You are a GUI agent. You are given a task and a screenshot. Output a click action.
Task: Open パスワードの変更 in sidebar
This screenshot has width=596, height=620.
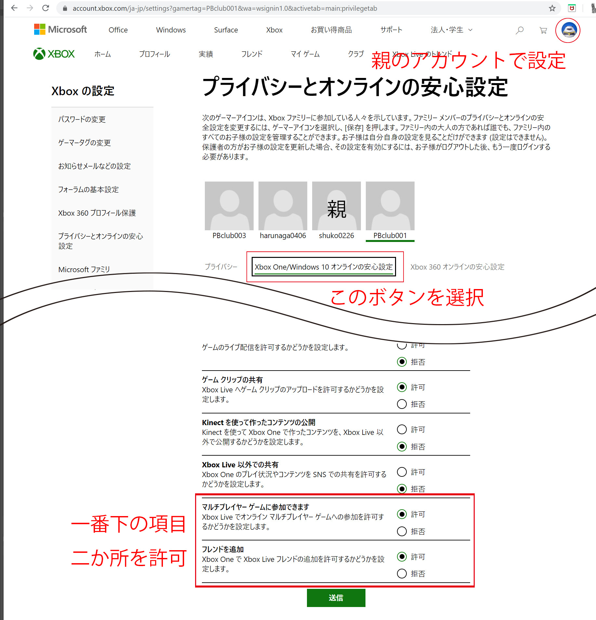tap(82, 119)
